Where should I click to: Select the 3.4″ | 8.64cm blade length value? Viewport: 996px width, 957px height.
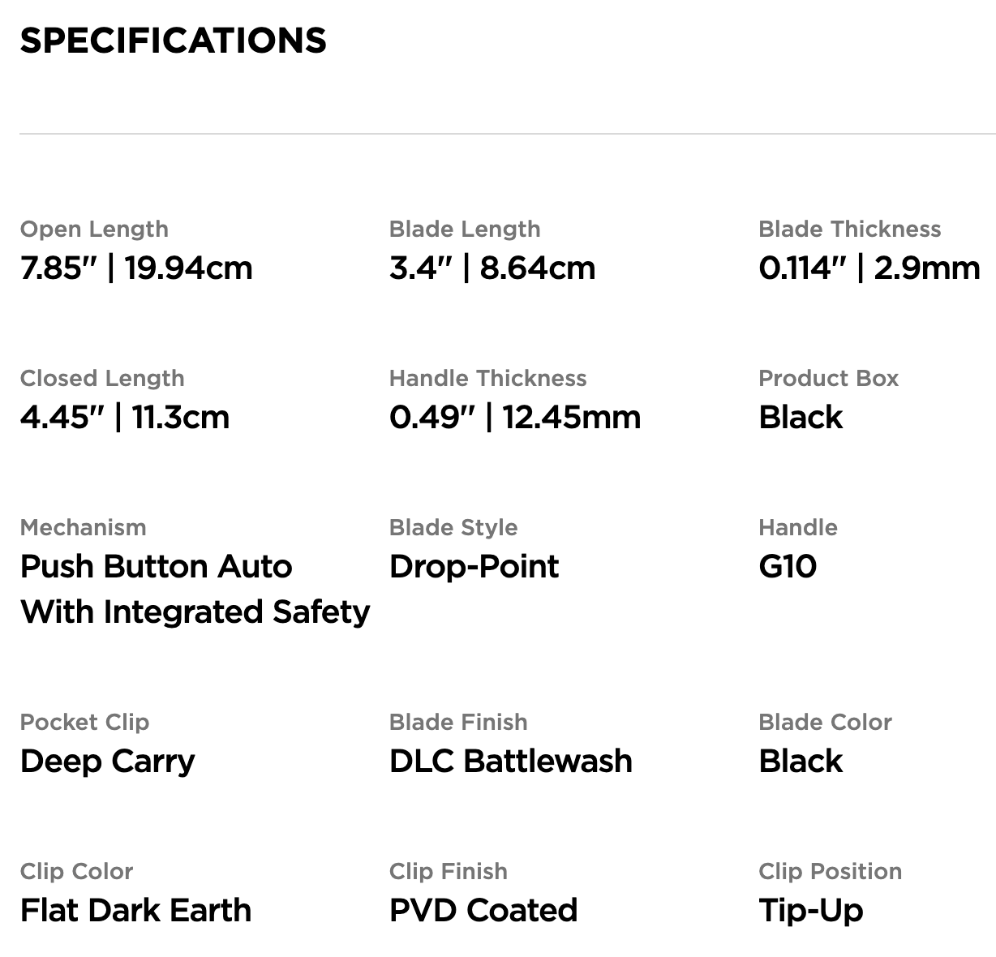(492, 268)
